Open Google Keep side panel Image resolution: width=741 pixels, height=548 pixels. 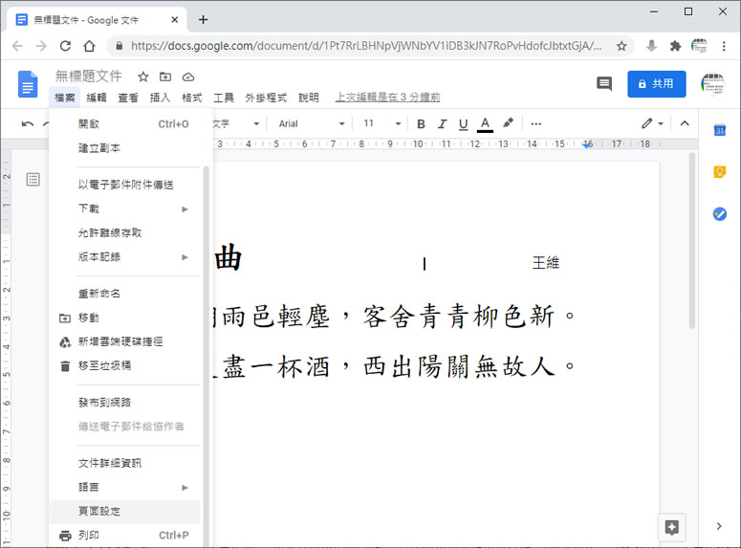pyautogui.click(x=719, y=171)
